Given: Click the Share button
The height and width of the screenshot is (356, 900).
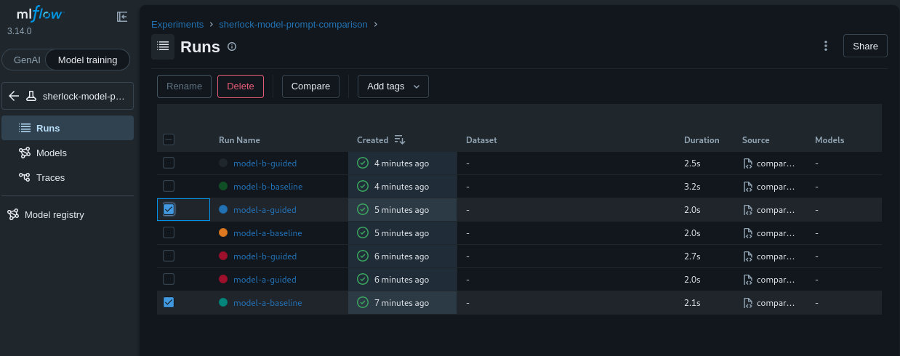Looking at the screenshot, I should [x=865, y=46].
